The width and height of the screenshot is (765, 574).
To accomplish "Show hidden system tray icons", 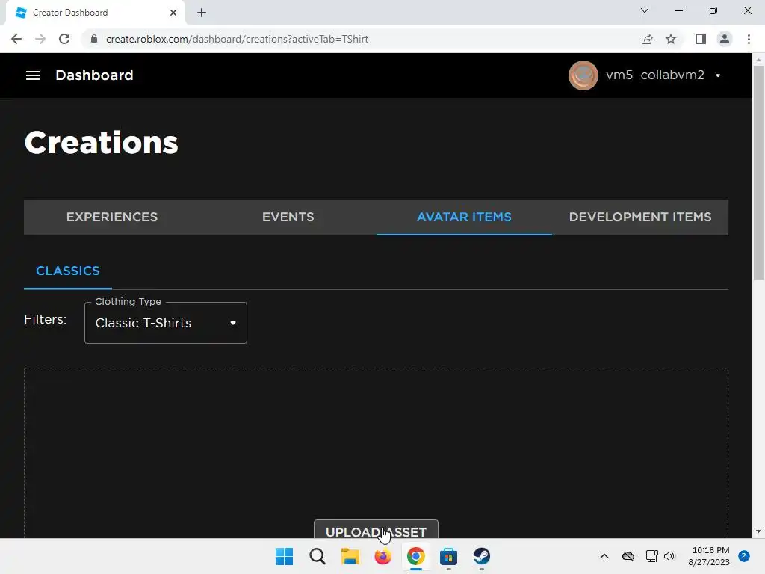I will [x=604, y=556].
